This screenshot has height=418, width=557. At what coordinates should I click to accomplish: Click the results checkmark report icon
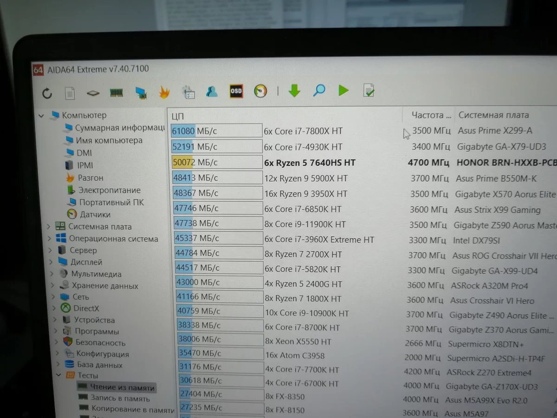click(369, 90)
